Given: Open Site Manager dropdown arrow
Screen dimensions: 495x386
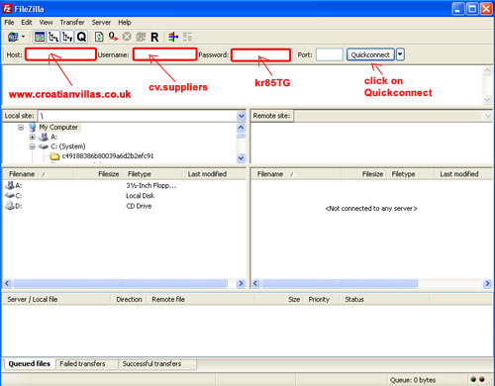Looking at the screenshot, I should coord(23,37).
